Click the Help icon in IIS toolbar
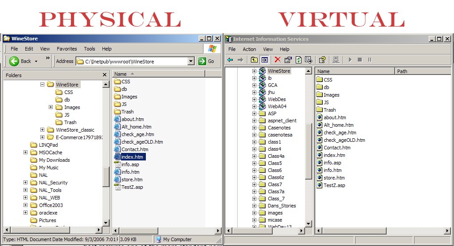454x246 pixels. (322, 60)
